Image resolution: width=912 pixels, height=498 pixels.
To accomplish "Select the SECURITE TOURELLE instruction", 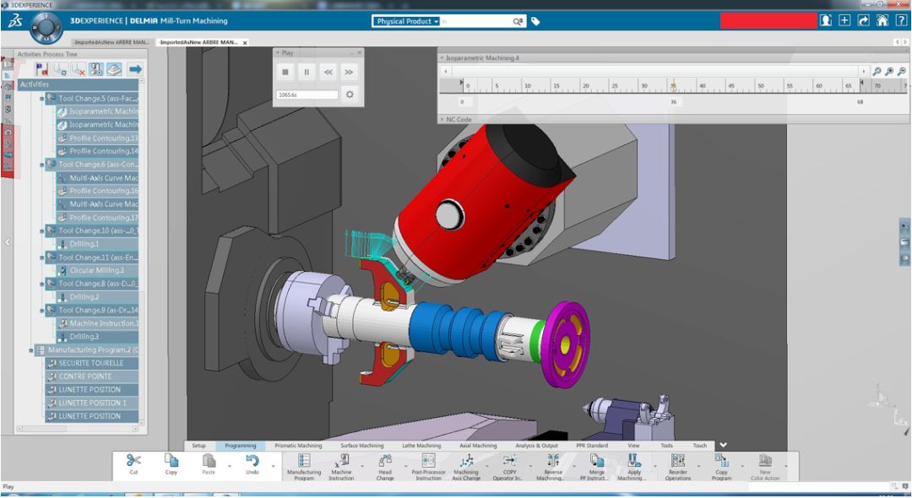I will [92, 363].
